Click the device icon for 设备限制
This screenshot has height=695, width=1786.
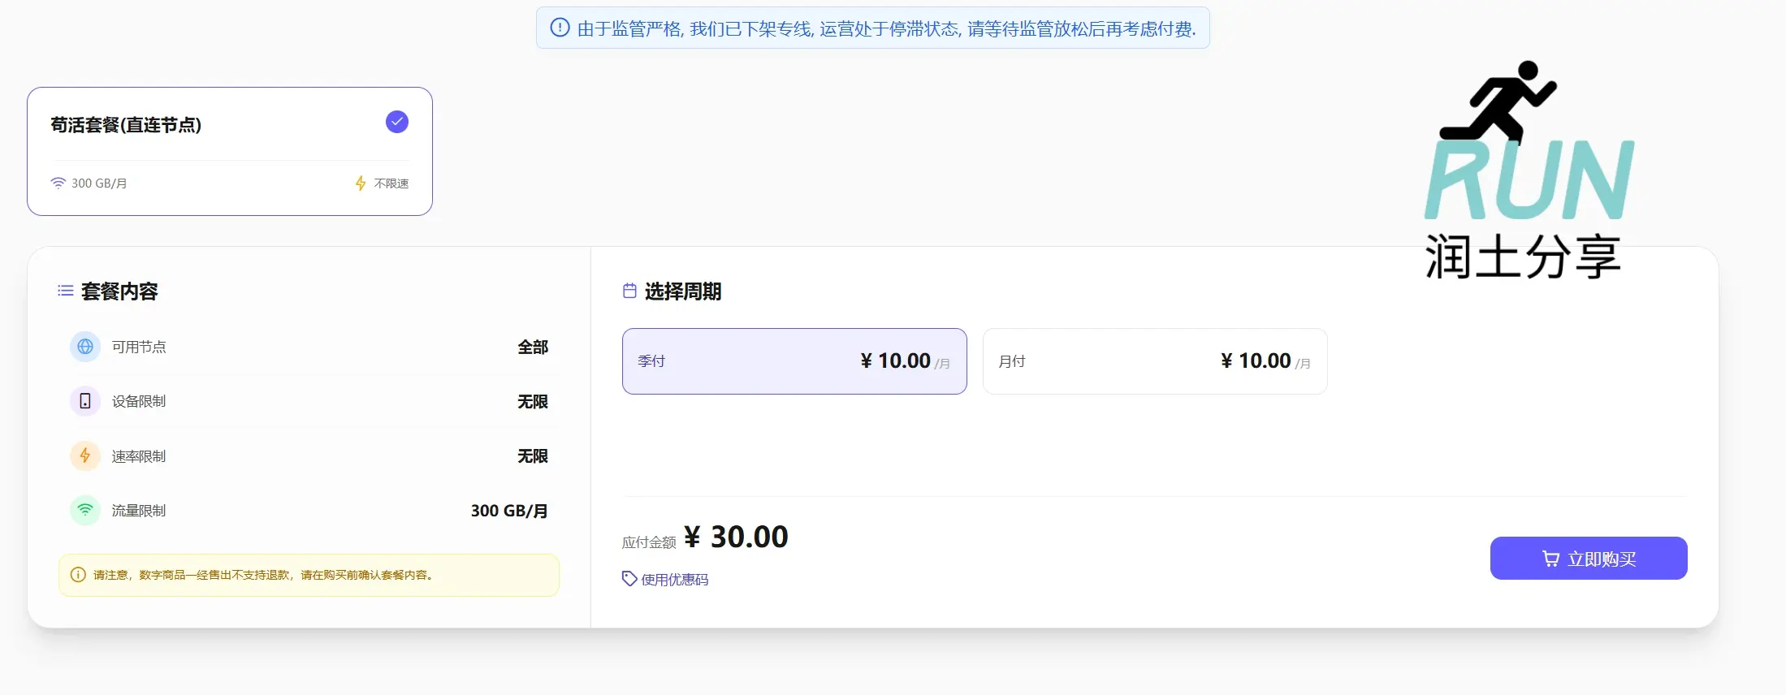tap(85, 402)
